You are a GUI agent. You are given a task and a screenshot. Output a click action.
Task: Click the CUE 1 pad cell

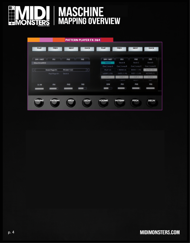[x=108, y=77]
